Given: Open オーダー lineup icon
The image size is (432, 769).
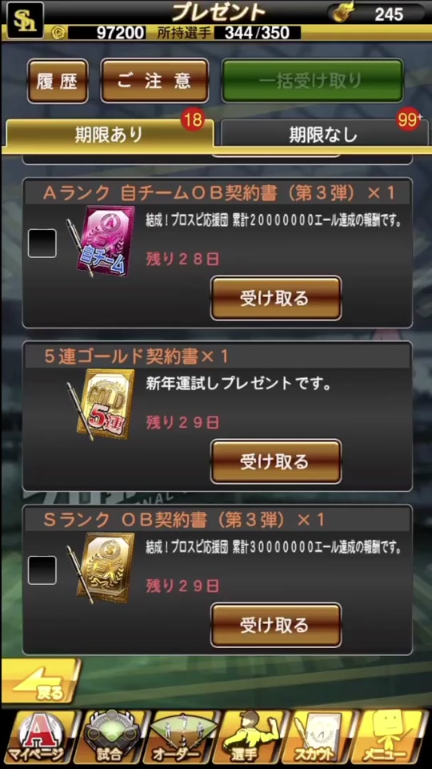Looking at the screenshot, I should coord(180,739).
